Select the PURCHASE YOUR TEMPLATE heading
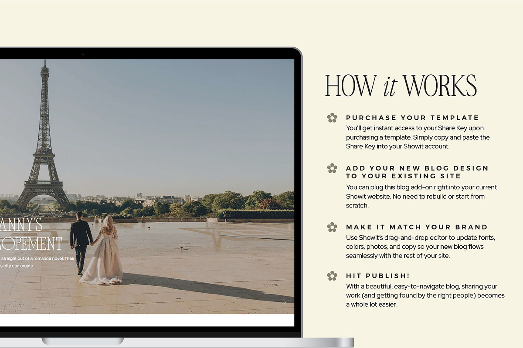Screen dimensions: 523x348 [412, 118]
